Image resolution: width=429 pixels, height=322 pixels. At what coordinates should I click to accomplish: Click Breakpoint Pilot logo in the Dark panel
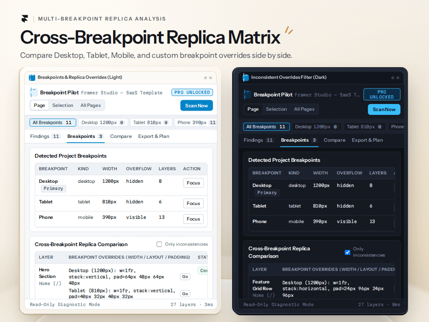tap(247, 95)
